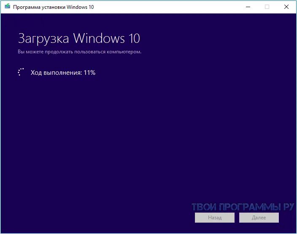Click the Далее button
The image size is (297, 234).
tap(259, 218)
